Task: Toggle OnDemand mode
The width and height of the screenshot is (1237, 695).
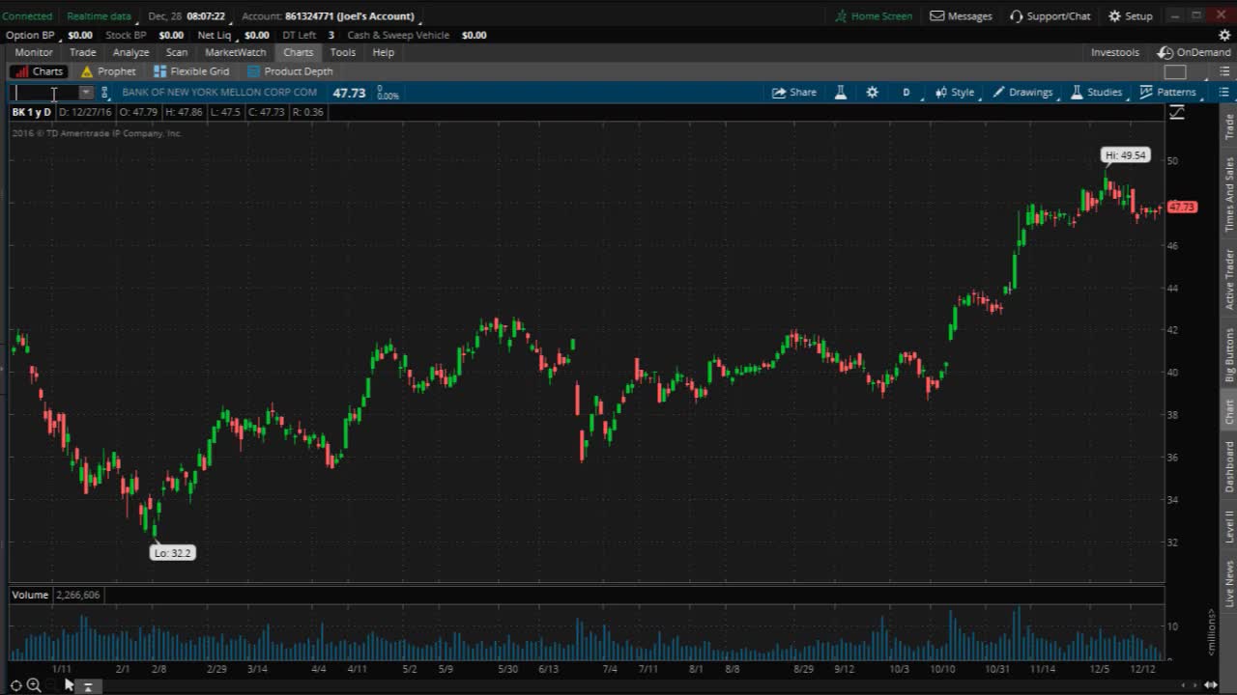Action: 1195,52
